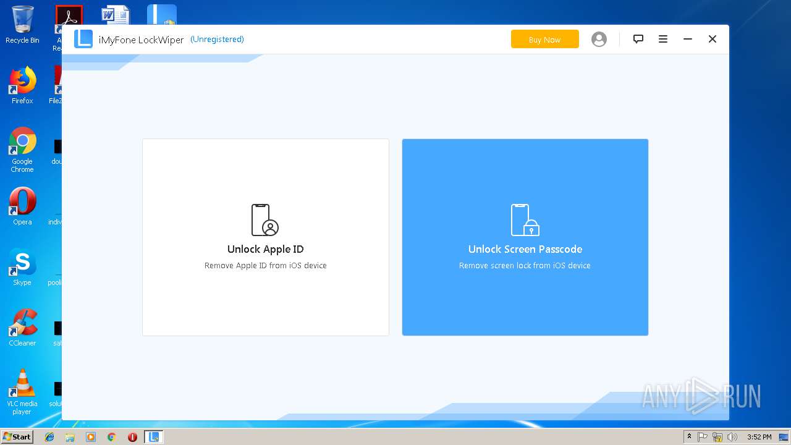Screen dimensions: 791x445
Task: Click the Show desktop button
Action: (x=784, y=437)
